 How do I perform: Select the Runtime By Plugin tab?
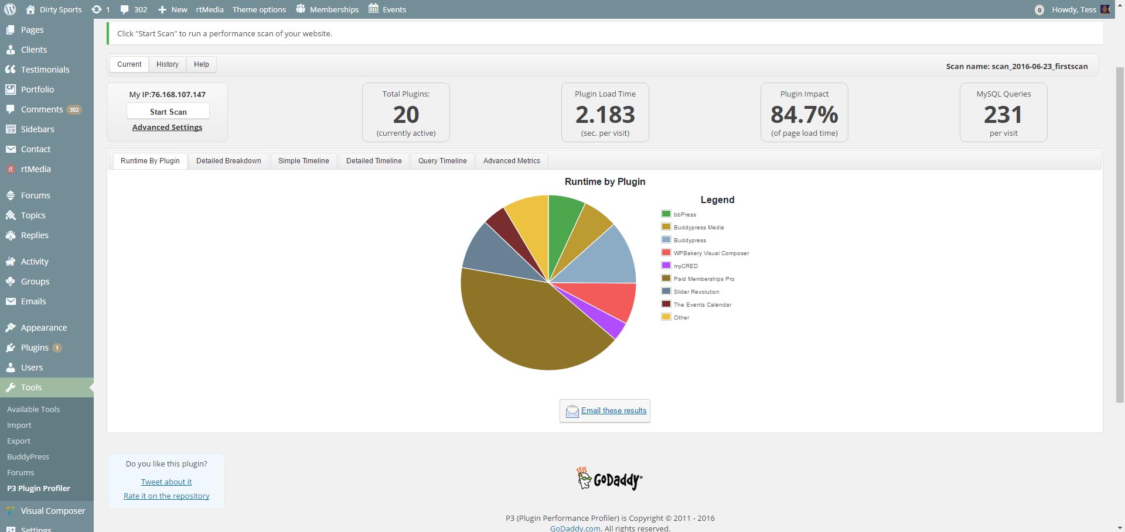150,161
